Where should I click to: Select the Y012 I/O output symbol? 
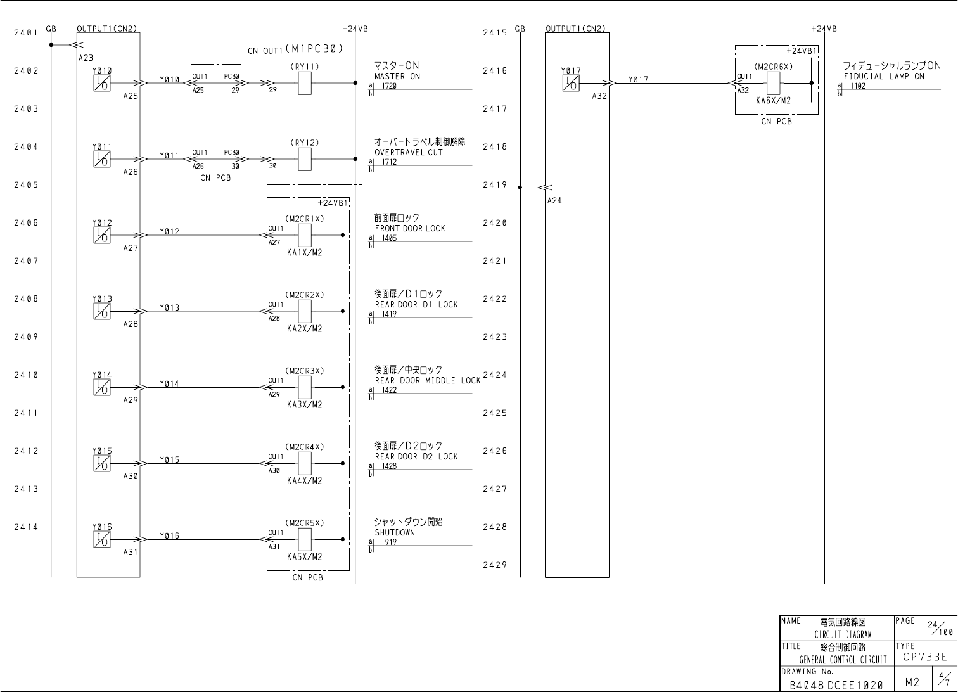[x=101, y=235]
